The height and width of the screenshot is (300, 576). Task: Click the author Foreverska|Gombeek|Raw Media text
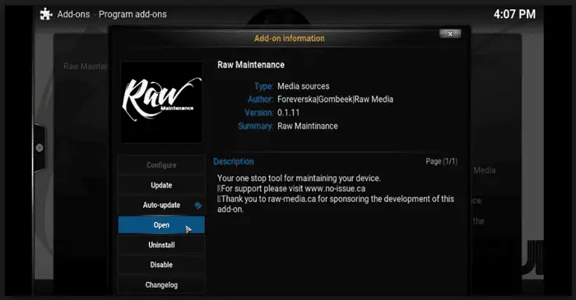[335, 99]
